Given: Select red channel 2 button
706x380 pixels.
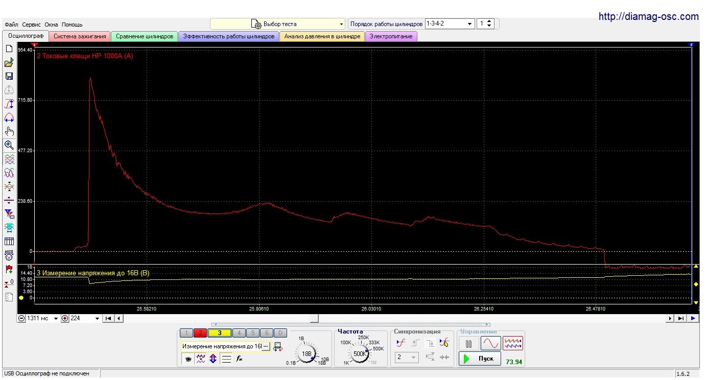Looking at the screenshot, I should coord(200,333).
